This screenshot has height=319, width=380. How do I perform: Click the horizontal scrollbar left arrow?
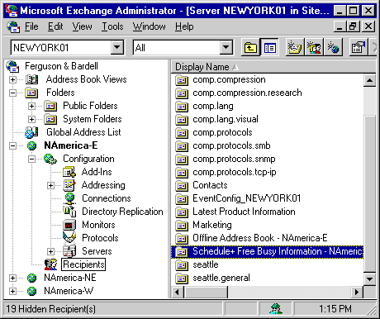click(x=178, y=292)
